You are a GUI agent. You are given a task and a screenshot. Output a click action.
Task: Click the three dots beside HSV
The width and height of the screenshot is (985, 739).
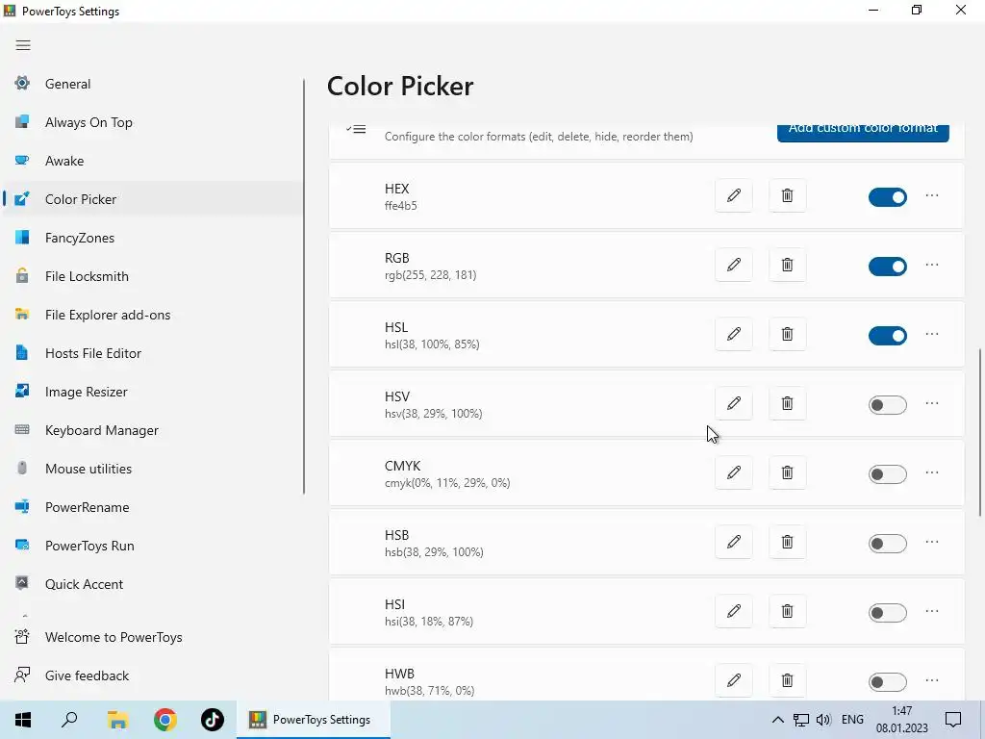click(x=932, y=403)
